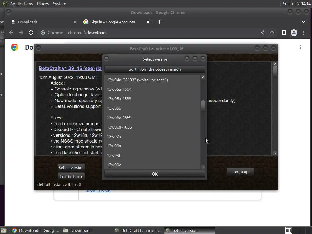312x234 pixels.
Task: Go back in Chrome
Action: [11, 33]
